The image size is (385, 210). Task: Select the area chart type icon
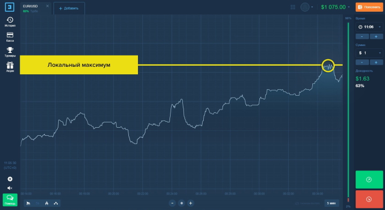click(28, 203)
